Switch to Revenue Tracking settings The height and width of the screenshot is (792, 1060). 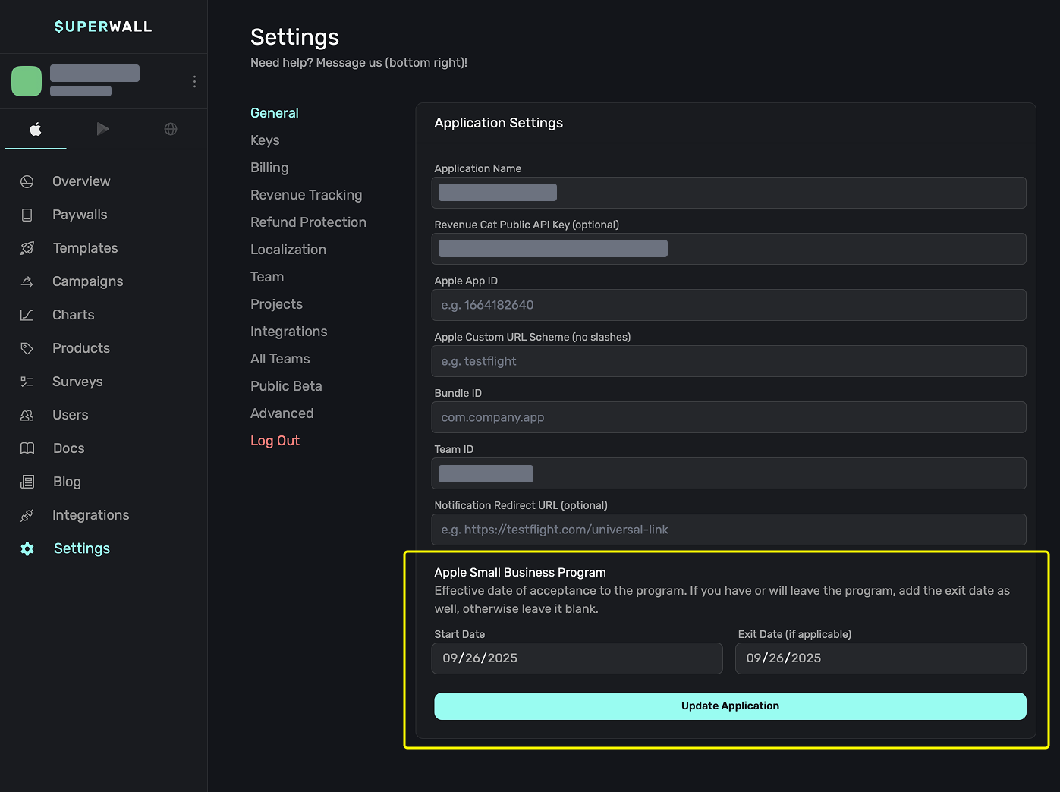tap(306, 195)
